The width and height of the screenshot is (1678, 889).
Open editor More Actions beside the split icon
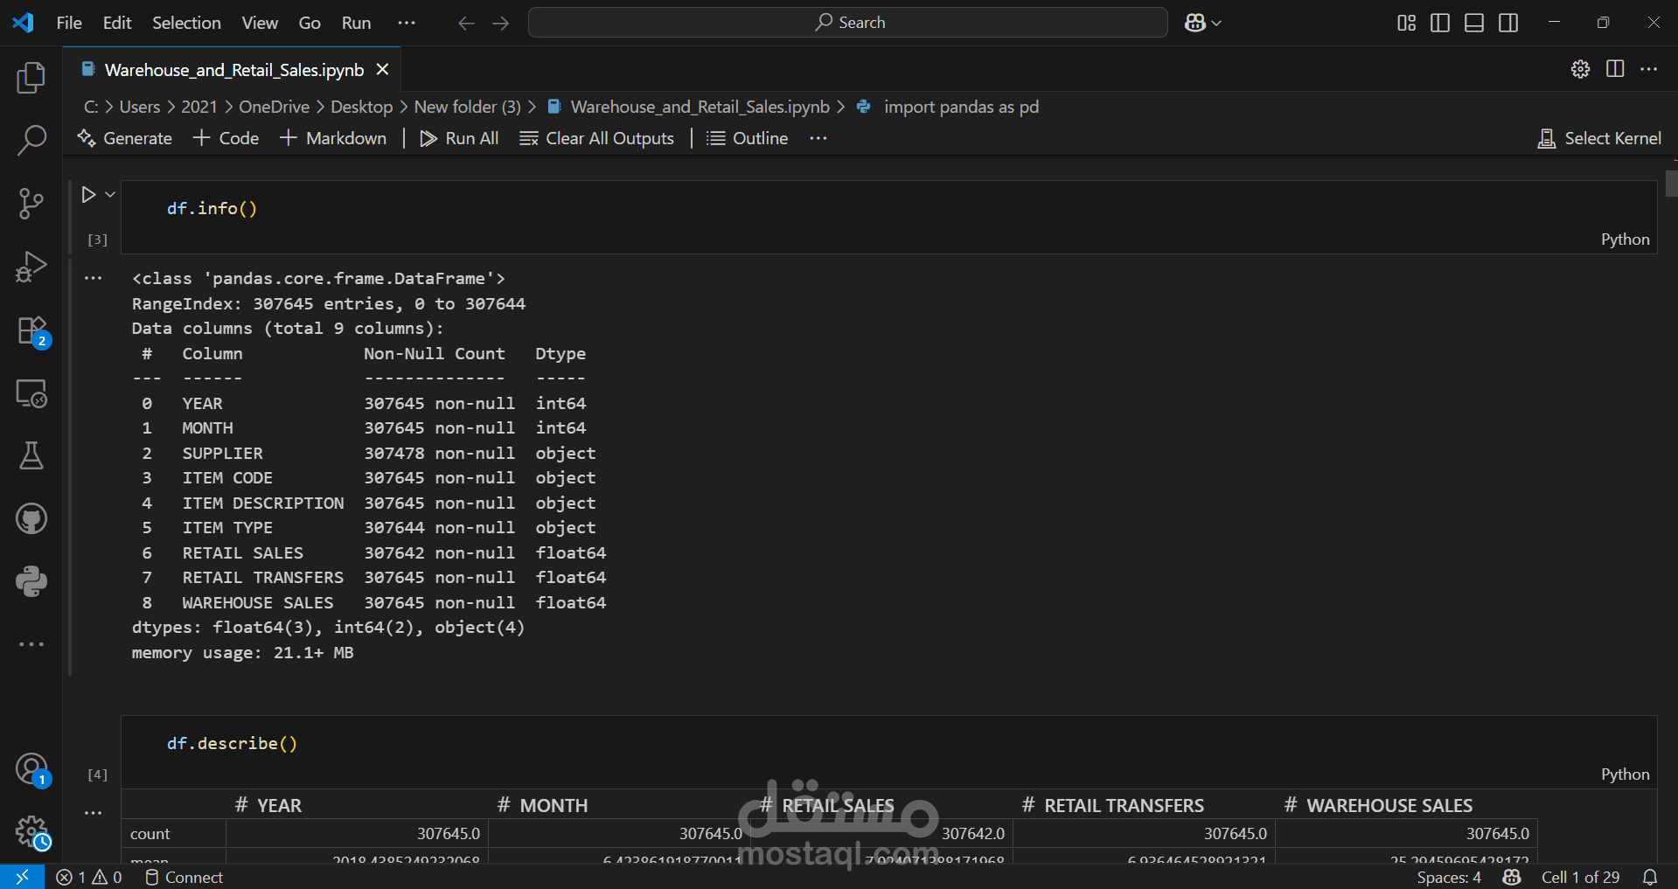click(1648, 69)
